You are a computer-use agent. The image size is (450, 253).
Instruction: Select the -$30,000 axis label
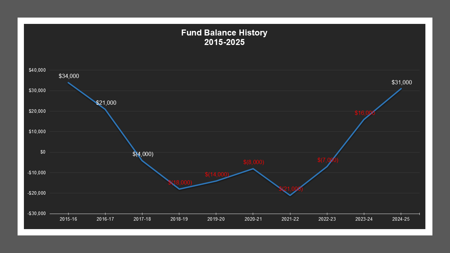pyautogui.click(x=36, y=213)
